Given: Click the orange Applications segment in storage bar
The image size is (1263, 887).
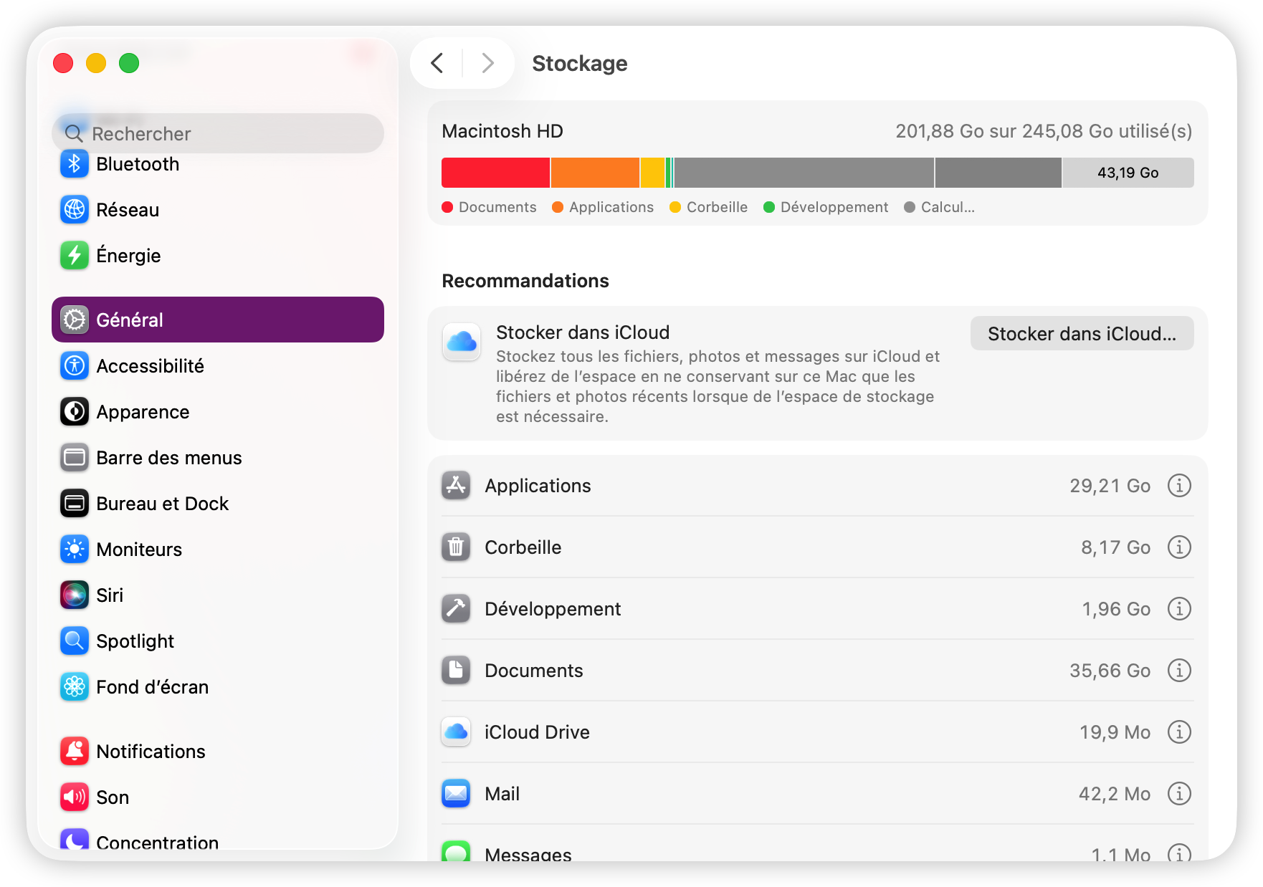Looking at the screenshot, I should click(x=595, y=173).
